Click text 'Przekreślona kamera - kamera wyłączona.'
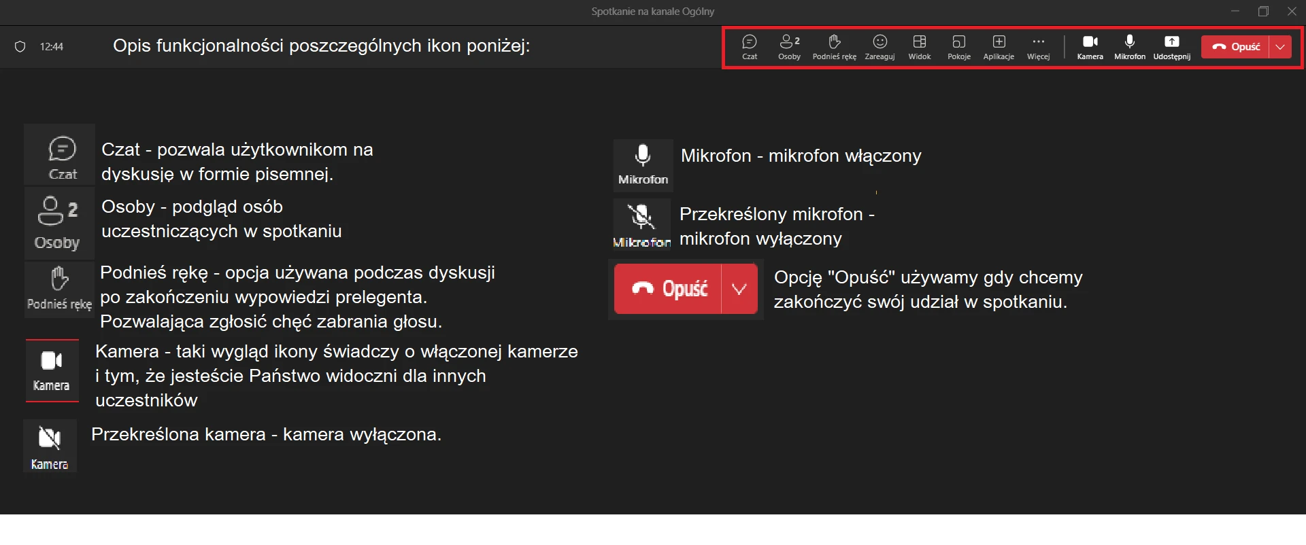The width and height of the screenshot is (1306, 545). [266, 434]
